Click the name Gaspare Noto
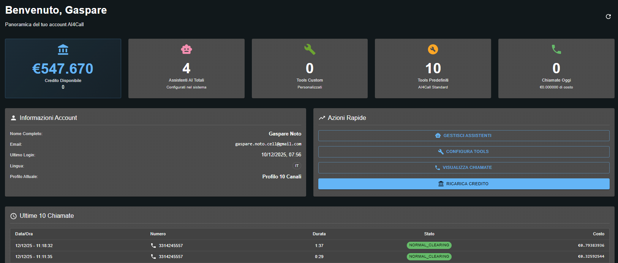Screen dimensions: 618x263 tap(285, 134)
